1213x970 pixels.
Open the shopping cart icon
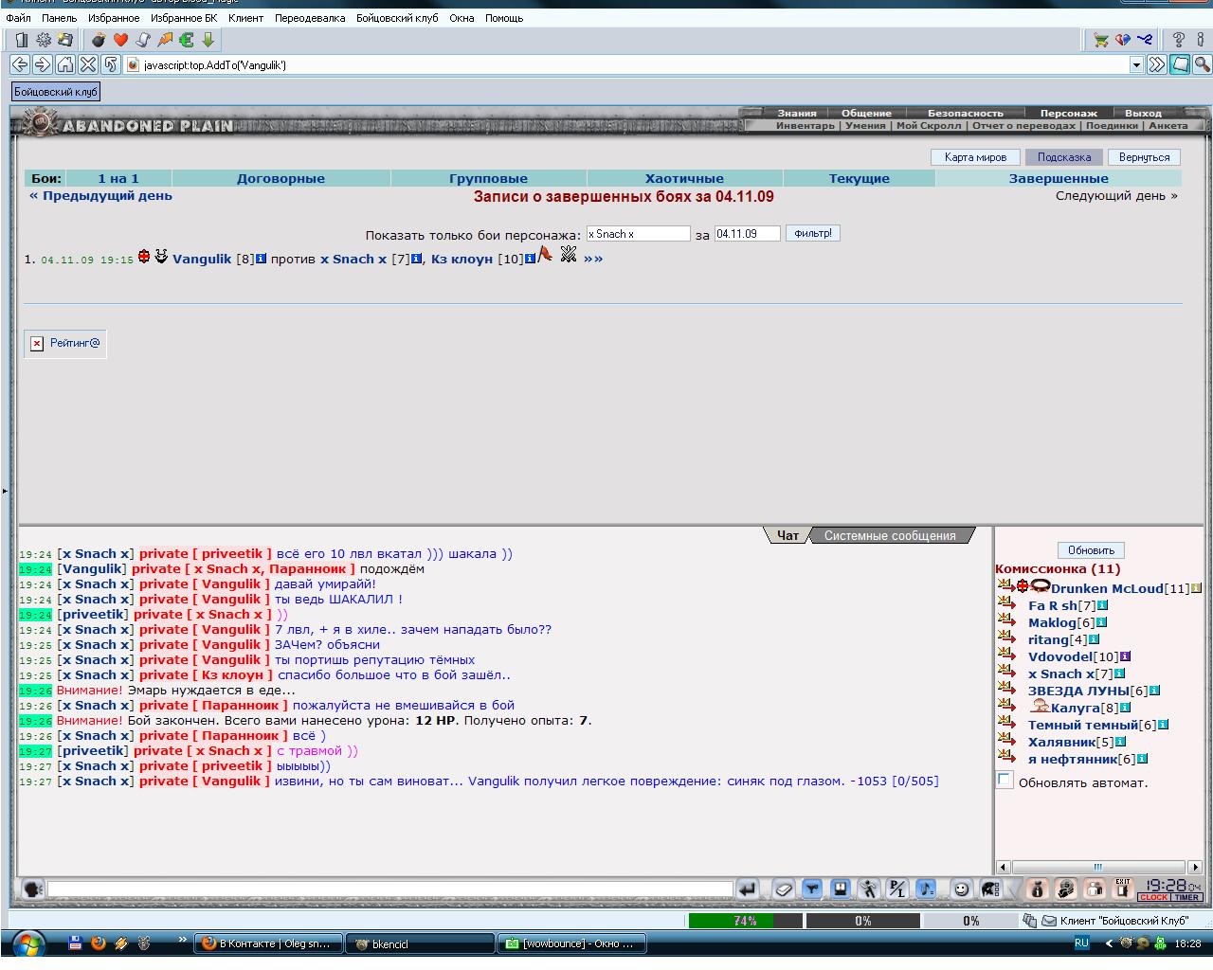tap(1100, 40)
